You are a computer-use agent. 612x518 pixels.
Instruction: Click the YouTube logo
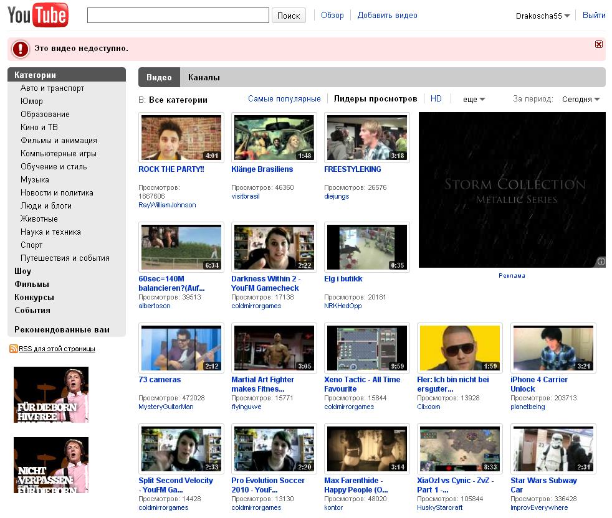[38, 15]
